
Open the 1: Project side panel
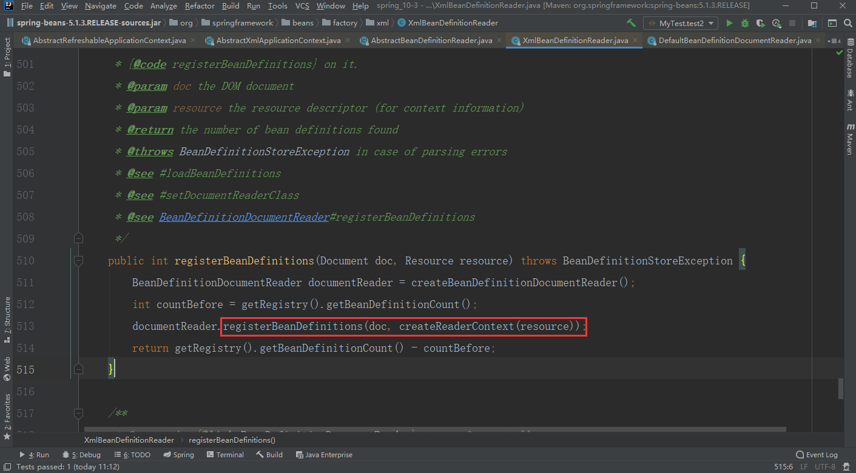pyautogui.click(x=7, y=57)
